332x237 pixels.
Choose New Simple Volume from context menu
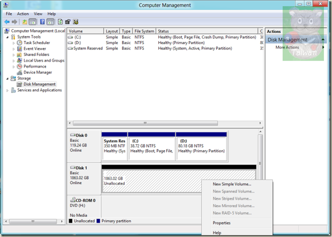pyautogui.click(x=232, y=184)
